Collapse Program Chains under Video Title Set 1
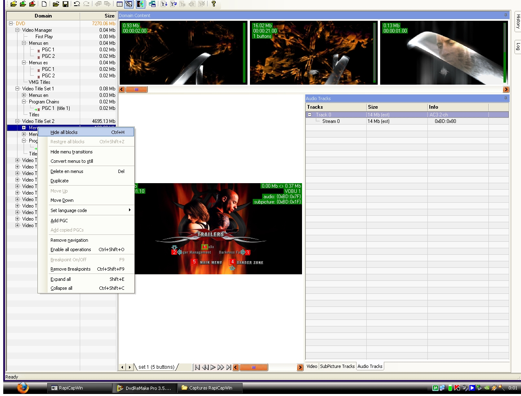521x396 pixels. (x=24, y=102)
